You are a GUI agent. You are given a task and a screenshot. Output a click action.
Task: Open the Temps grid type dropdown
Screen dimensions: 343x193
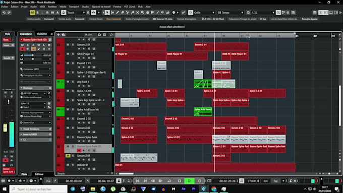click(231, 13)
